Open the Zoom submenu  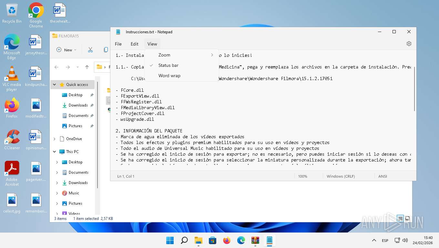coord(182,55)
